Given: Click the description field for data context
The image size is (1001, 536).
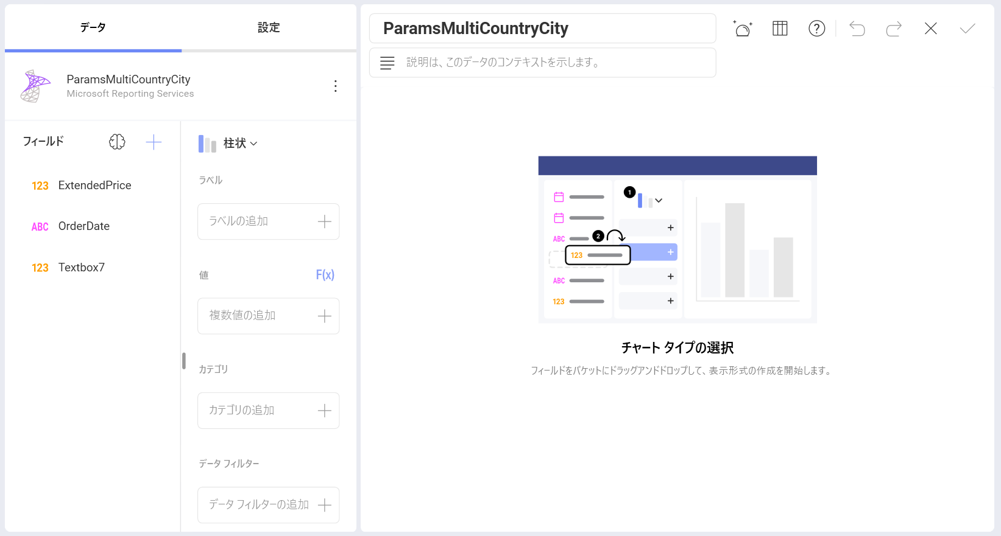Looking at the screenshot, I should click(x=542, y=63).
